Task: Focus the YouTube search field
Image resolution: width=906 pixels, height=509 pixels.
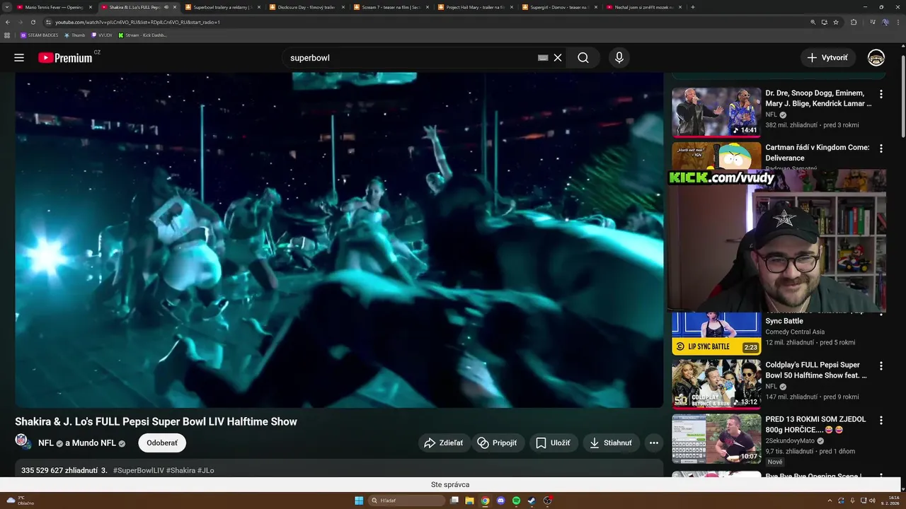Action: pos(411,58)
